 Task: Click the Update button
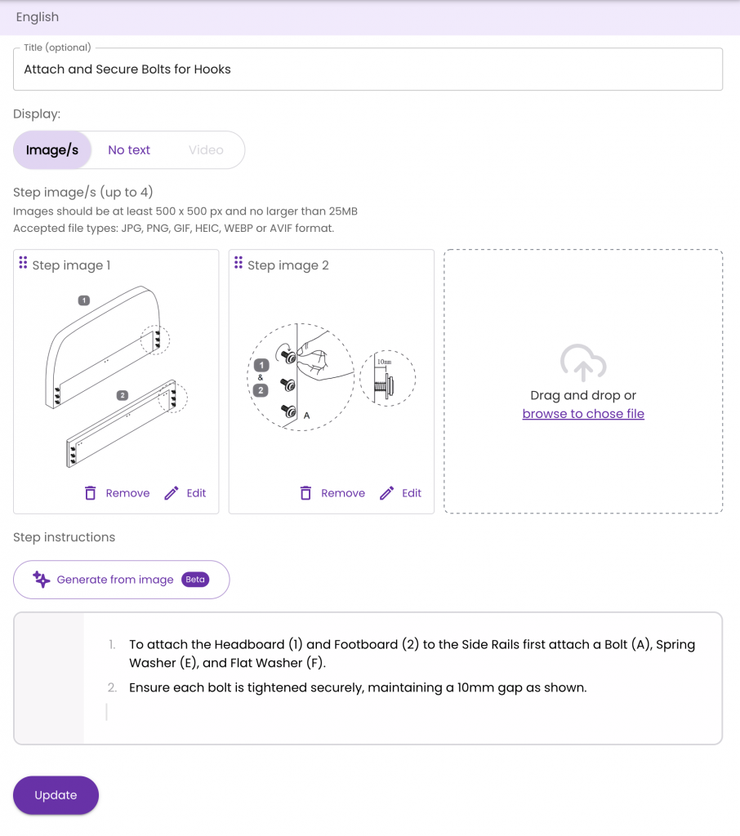(x=56, y=795)
